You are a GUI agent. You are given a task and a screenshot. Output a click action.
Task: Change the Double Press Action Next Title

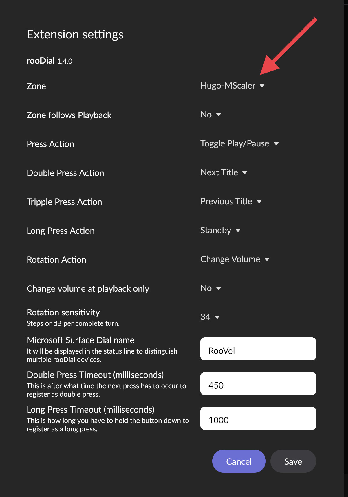[x=224, y=172]
